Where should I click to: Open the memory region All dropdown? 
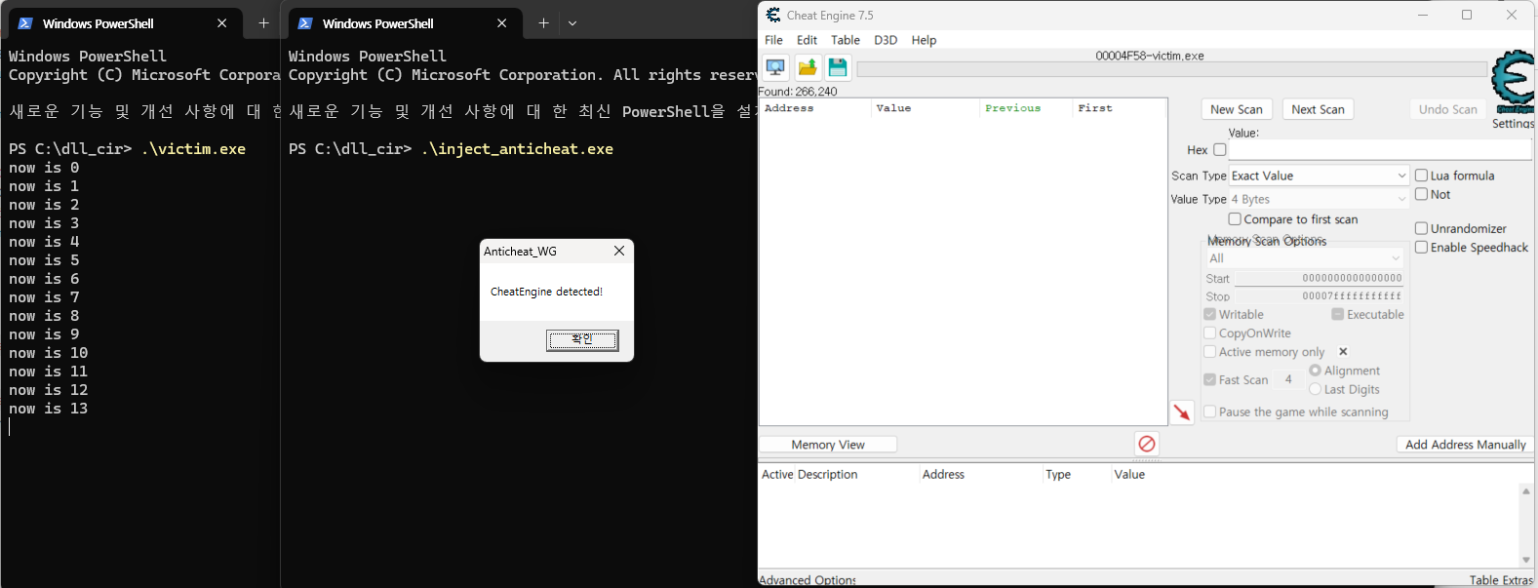point(1305,258)
